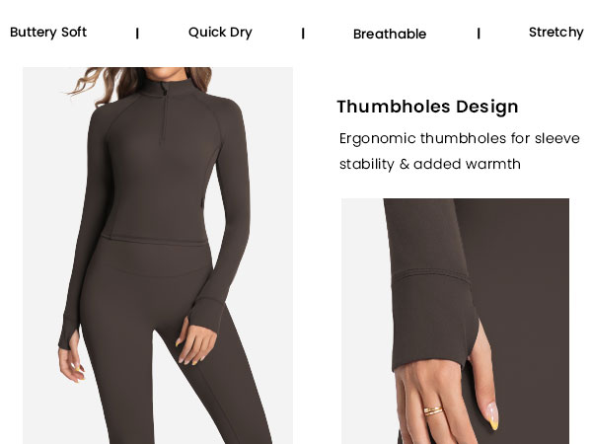The height and width of the screenshot is (444, 592).
Task: Click the Thumbholes Design heading
Action: [x=427, y=107]
